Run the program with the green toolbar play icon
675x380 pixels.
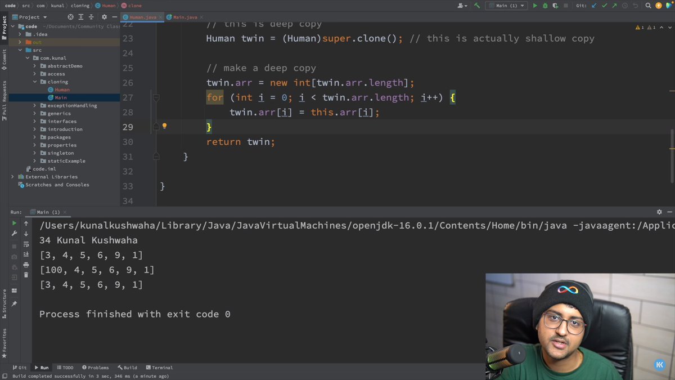pos(535,6)
